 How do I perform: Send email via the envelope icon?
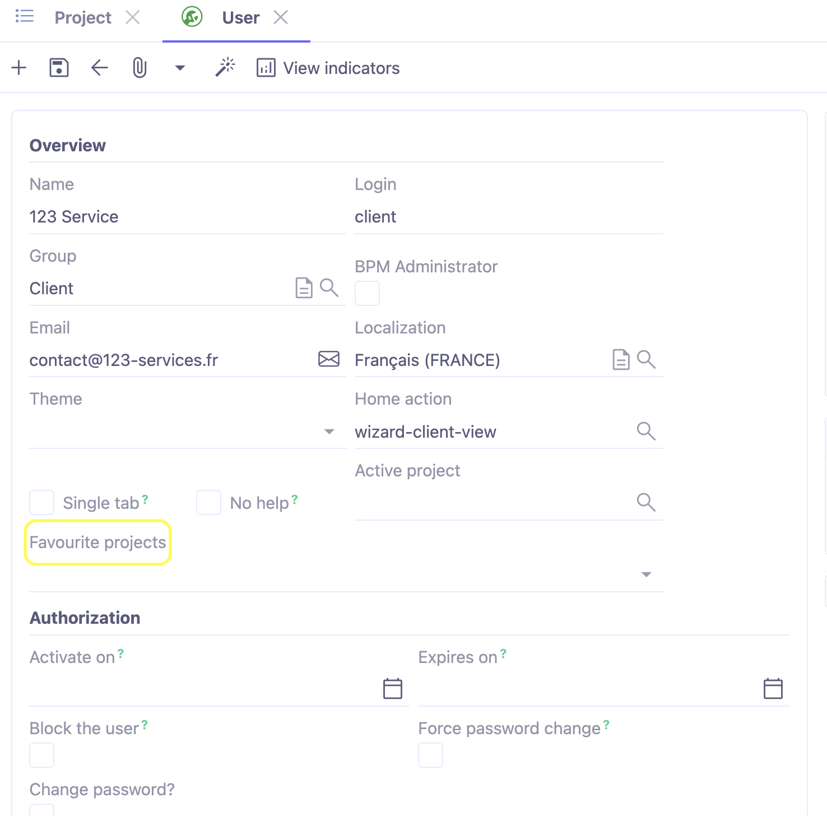pyautogui.click(x=329, y=359)
